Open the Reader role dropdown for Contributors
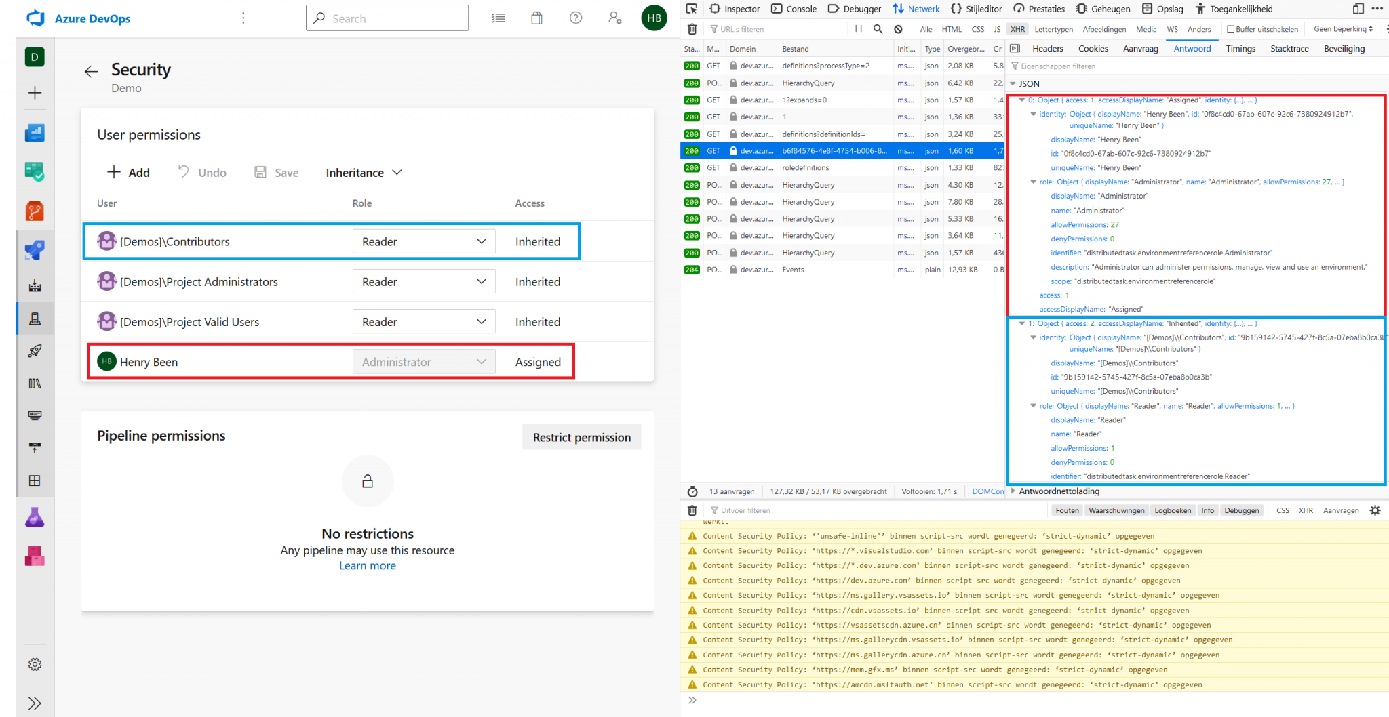1389x717 pixels. (424, 241)
